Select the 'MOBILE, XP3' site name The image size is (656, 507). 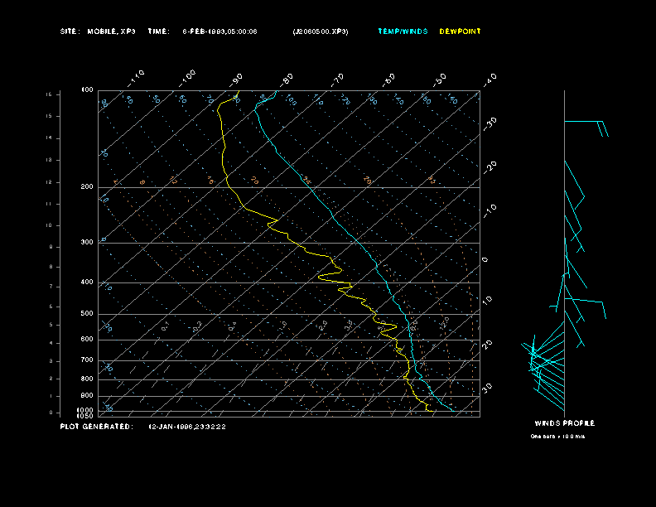click(111, 31)
